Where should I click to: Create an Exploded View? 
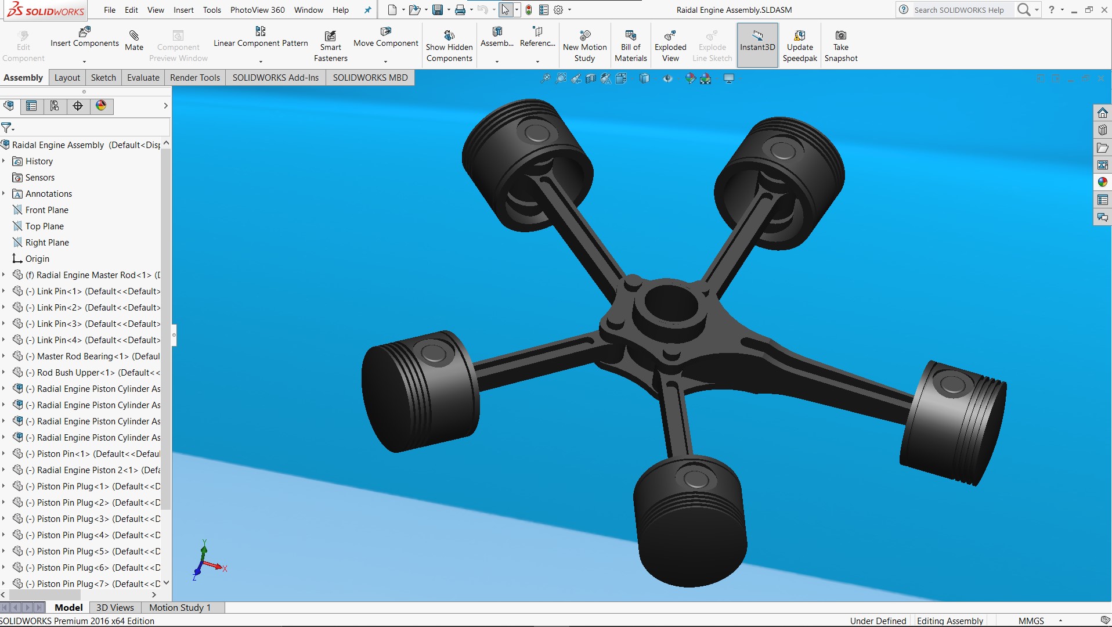click(670, 46)
